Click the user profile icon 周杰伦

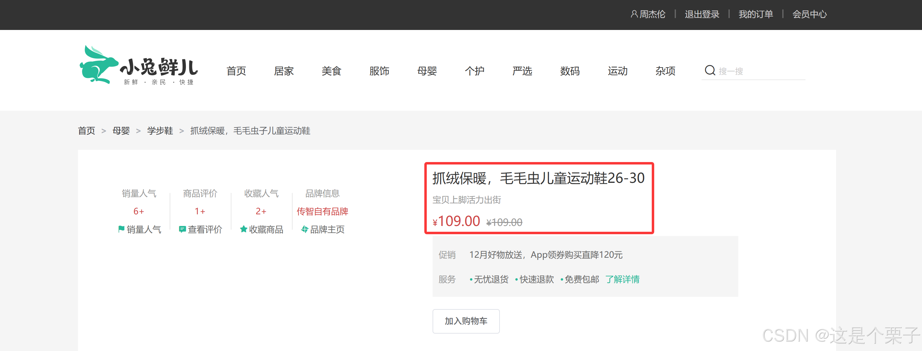tap(634, 14)
